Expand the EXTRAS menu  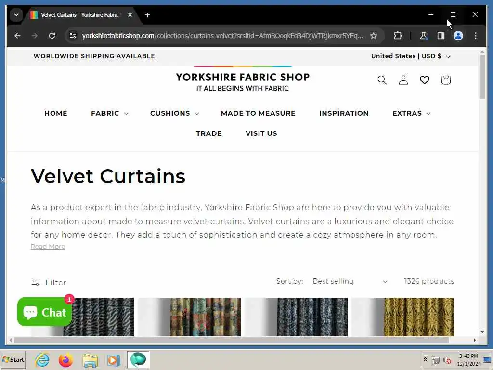[x=412, y=113]
